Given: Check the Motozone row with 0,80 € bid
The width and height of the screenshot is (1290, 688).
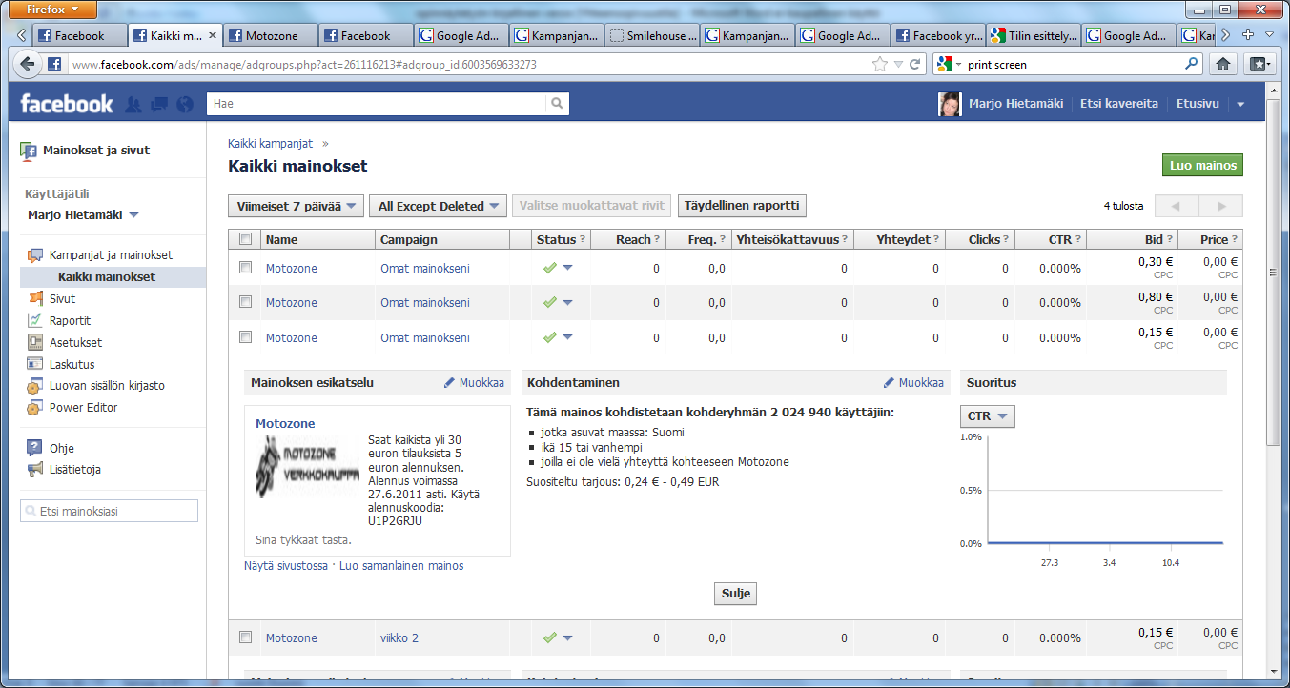Looking at the screenshot, I should tap(245, 302).
